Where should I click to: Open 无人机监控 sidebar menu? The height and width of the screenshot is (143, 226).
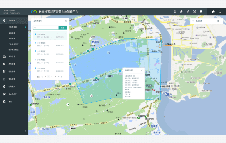(13, 94)
